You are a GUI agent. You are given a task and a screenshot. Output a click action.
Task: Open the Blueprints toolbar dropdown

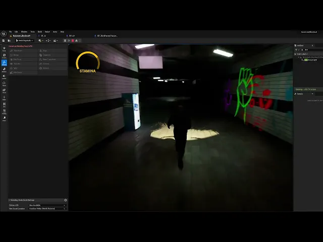[x=48, y=41]
